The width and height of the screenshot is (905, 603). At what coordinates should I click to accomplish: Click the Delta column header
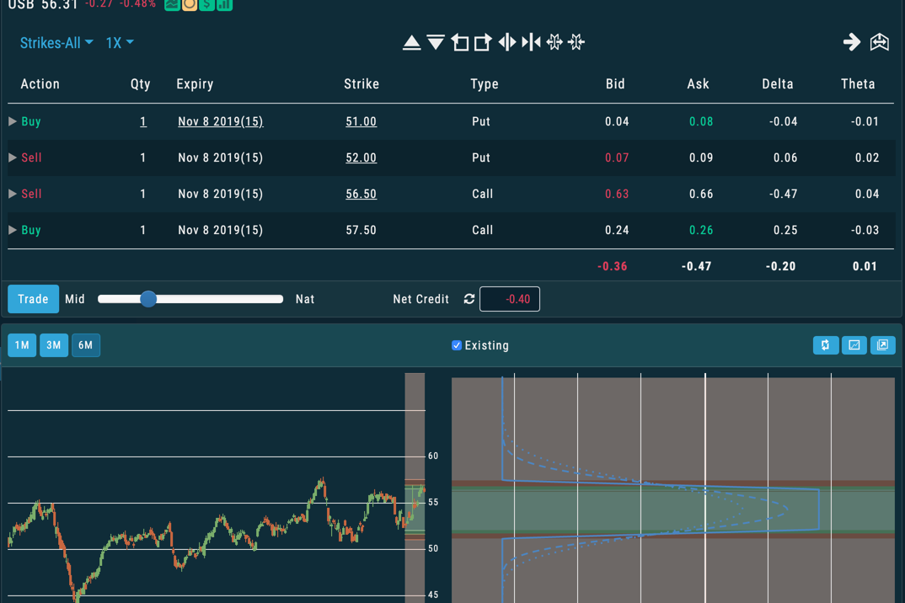tap(778, 84)
